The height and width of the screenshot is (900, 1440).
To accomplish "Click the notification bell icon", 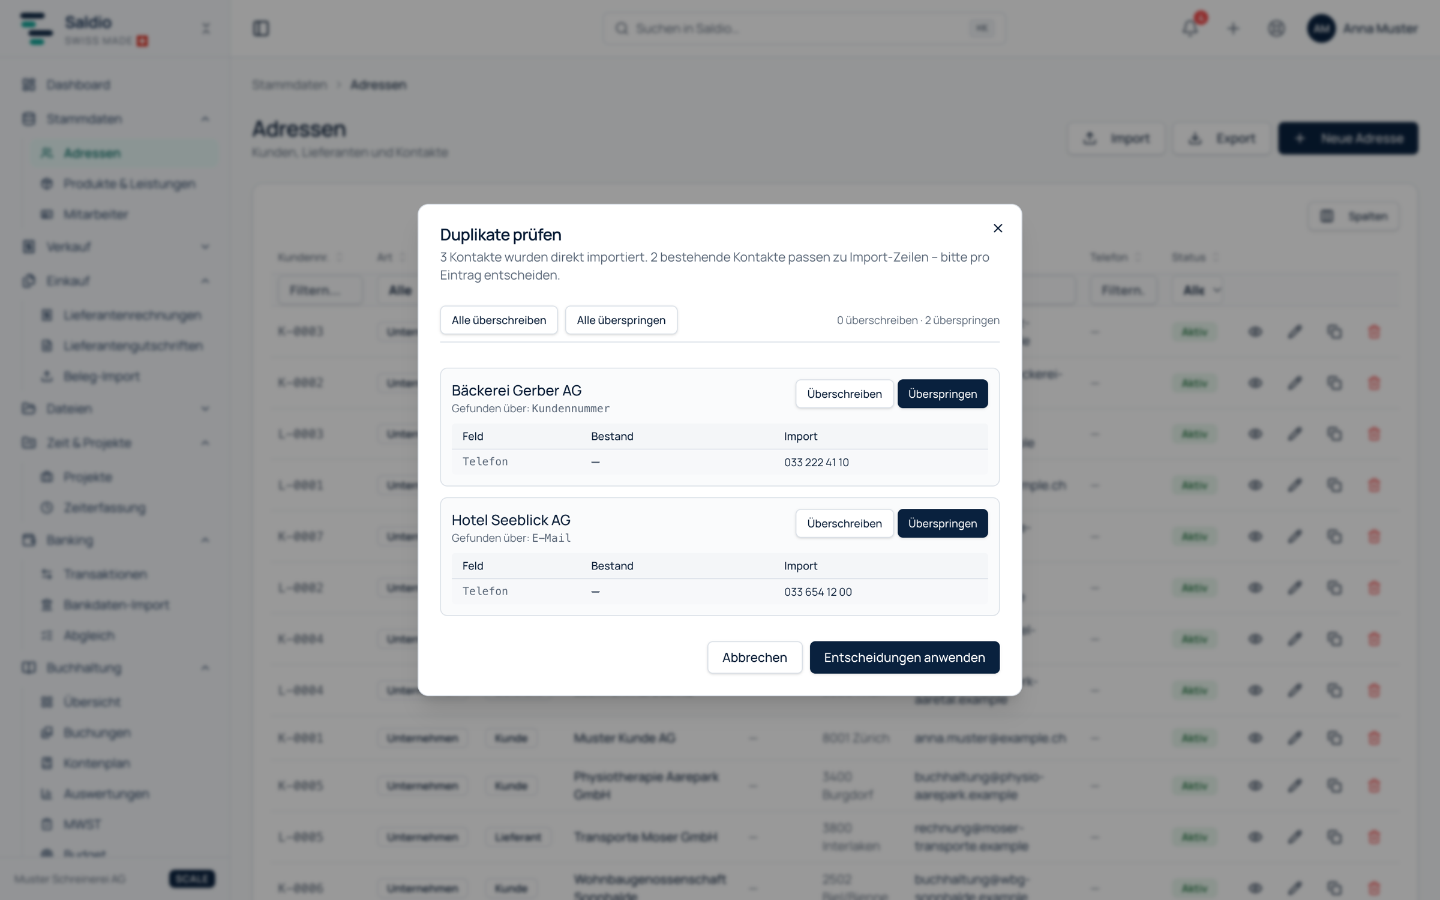I will pos(1190,28).
